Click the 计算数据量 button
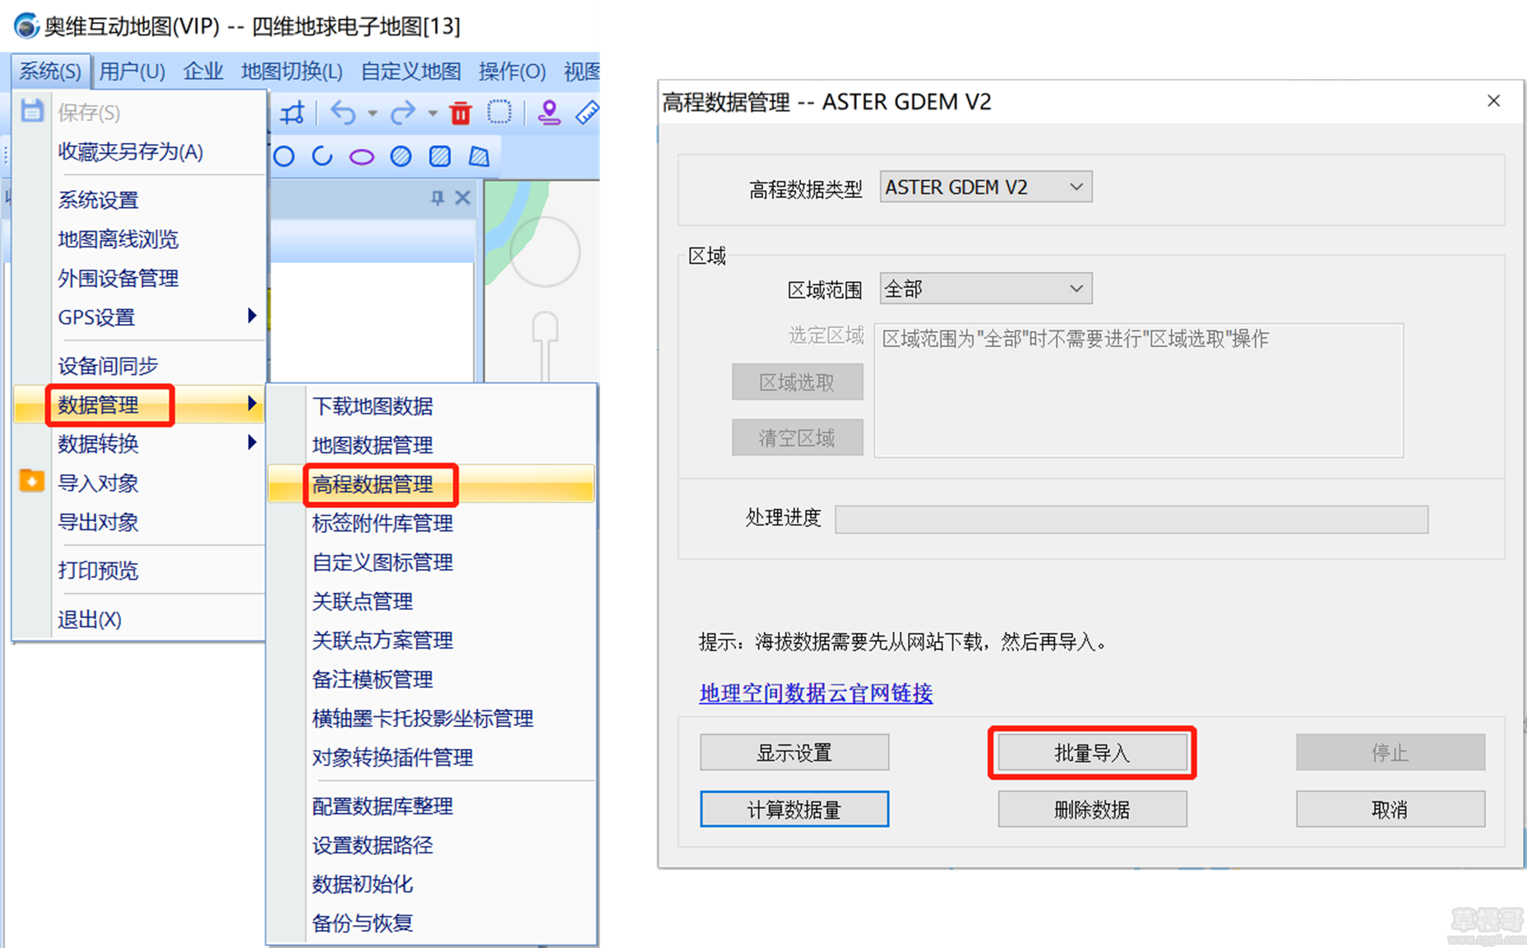 (794, 809)
